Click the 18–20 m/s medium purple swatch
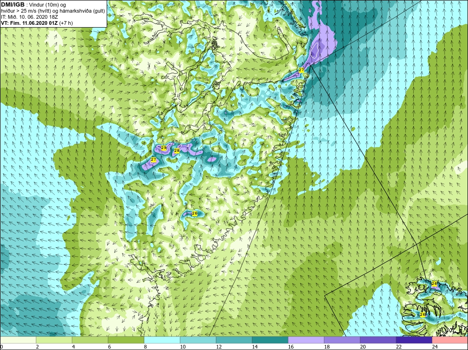The image size is (468, 350). coord(342,340)
